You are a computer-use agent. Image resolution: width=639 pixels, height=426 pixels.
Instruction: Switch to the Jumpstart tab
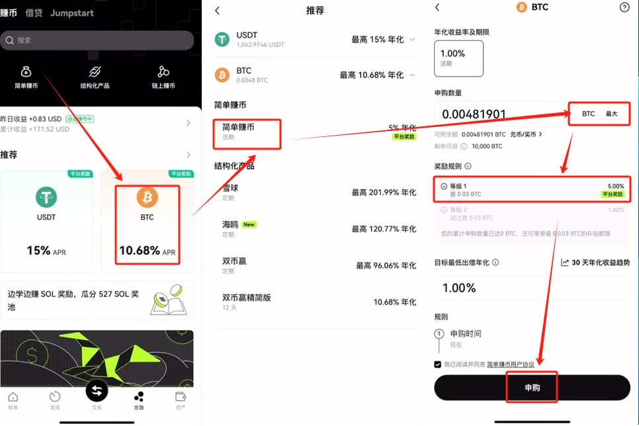tap(72, 13)
